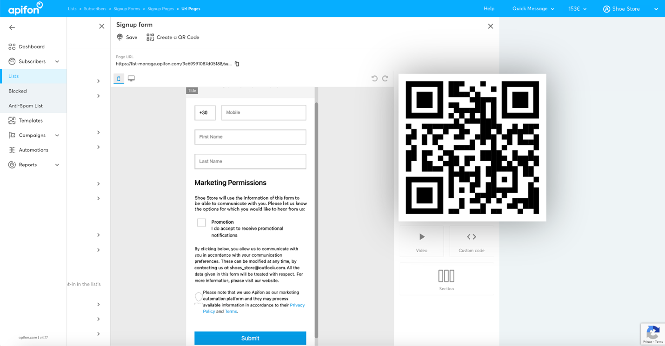Screen dimensions: 665x346
Task: Open Dashboard in the sidebar
Action: (32, 46)
